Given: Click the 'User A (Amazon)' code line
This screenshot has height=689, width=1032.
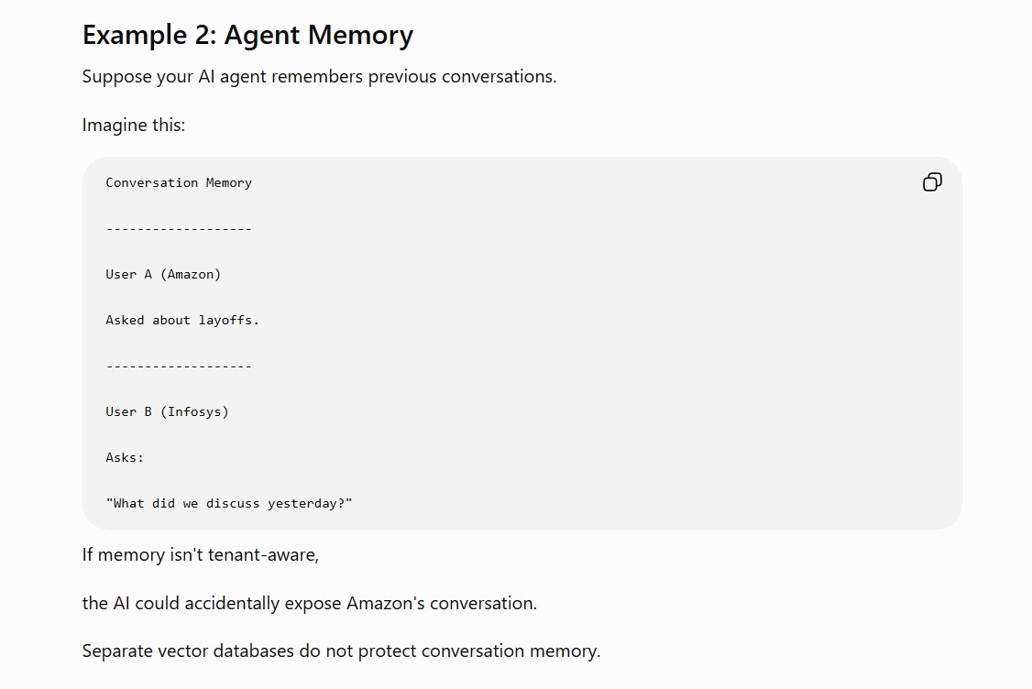Looking at the screenshot, I should (163, 275).
